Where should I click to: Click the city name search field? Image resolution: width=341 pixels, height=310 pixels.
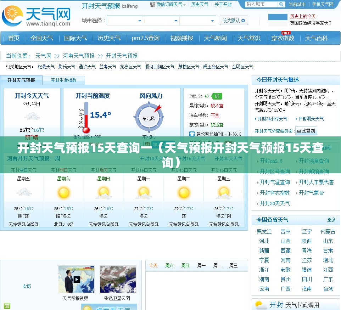[262, 4]
